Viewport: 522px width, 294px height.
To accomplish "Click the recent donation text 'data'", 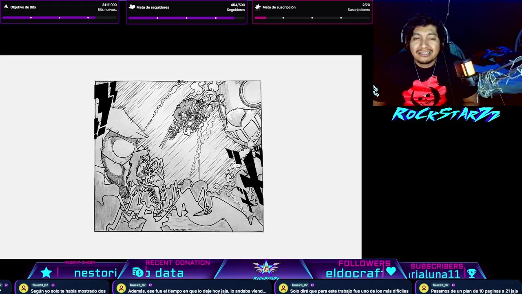I will (x=169, y=273).
